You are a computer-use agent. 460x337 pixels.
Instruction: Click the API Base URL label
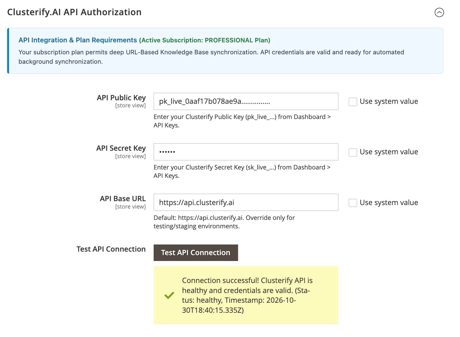[x=123, y=199]
